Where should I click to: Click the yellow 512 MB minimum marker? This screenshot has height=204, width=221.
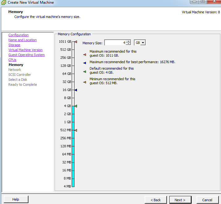[76, 130]
